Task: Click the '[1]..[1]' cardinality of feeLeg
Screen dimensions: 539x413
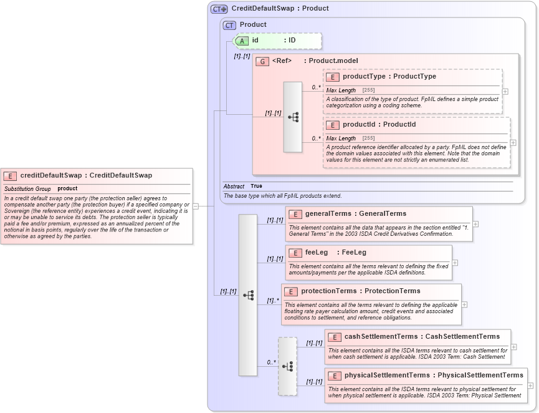Action: (x=275, y=258)
